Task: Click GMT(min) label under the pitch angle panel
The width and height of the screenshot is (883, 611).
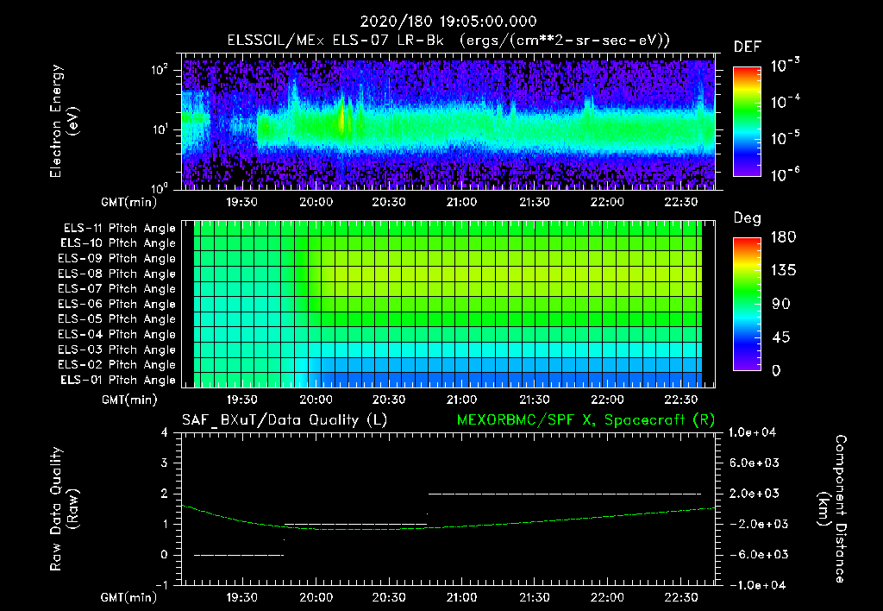Action: 129,400
